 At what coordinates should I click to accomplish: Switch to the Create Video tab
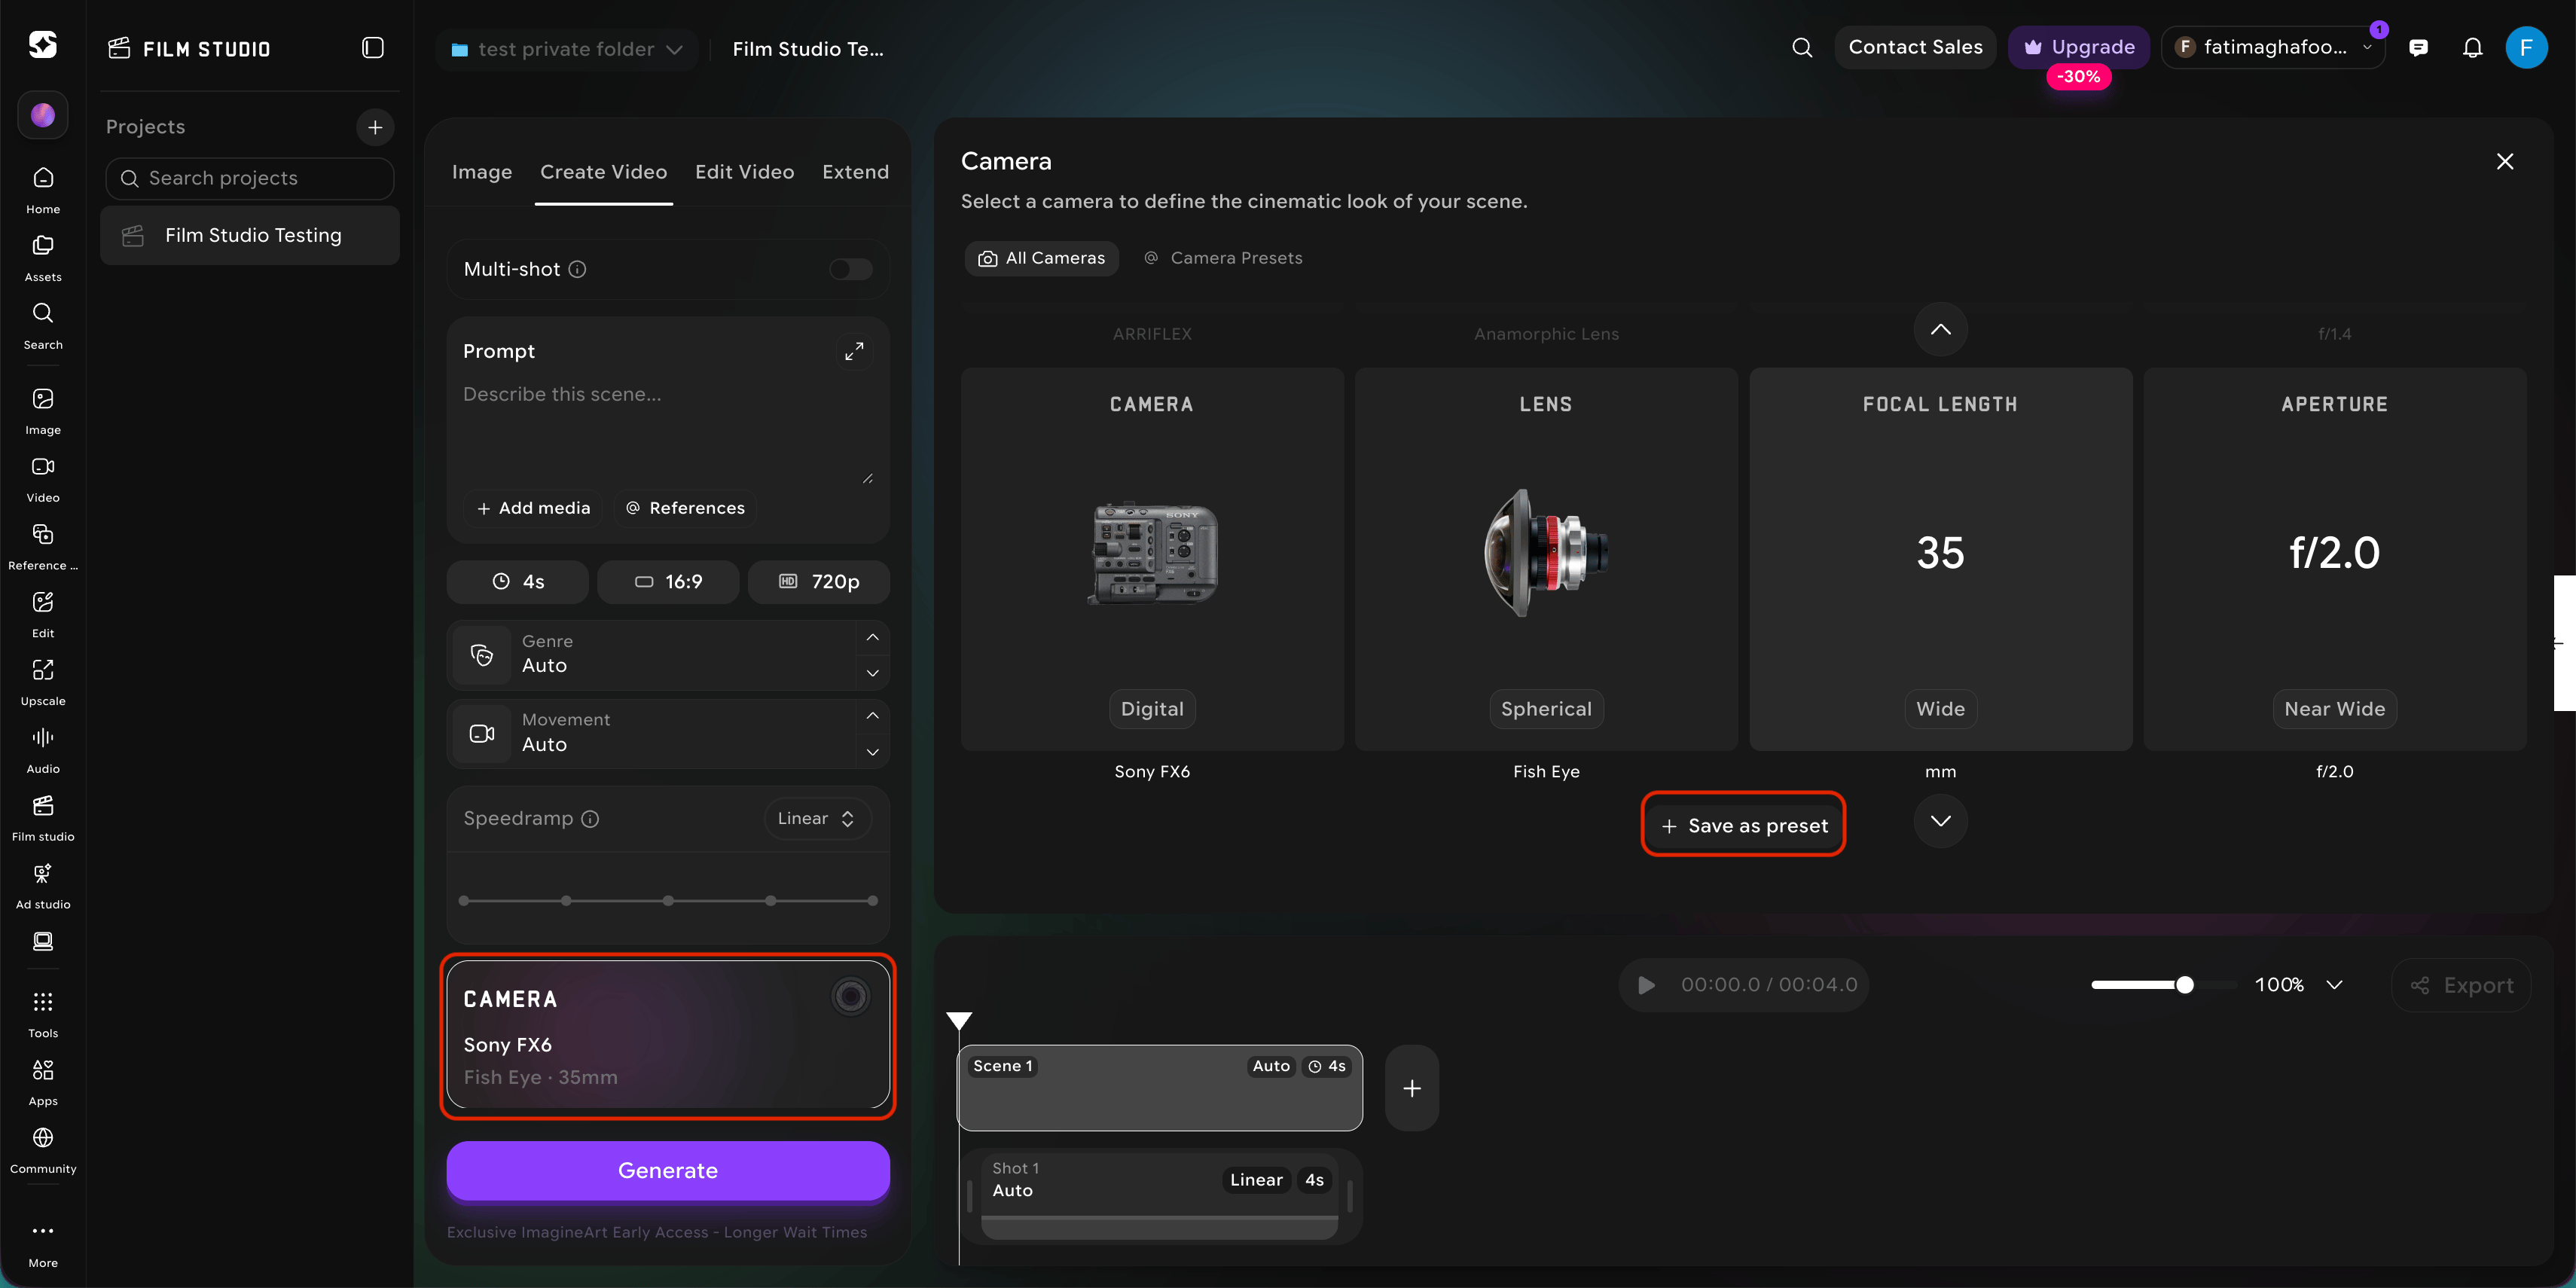click(604, 172)
